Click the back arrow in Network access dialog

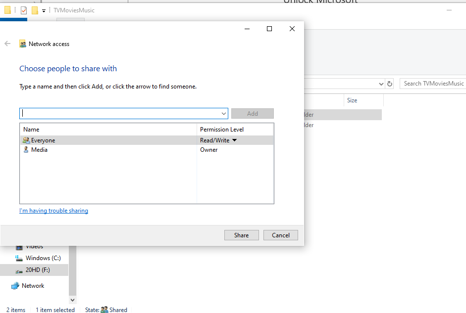(x=7, y=44)
